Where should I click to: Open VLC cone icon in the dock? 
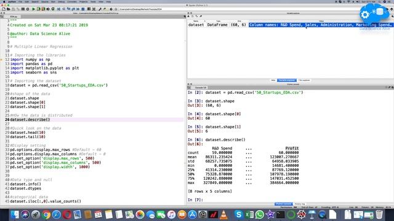pos(223,215)
